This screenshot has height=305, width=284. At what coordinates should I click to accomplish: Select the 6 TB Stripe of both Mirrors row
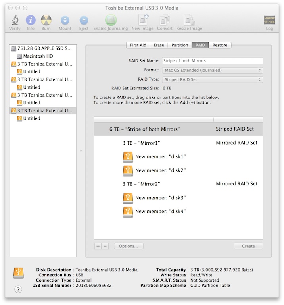point(178,129)
